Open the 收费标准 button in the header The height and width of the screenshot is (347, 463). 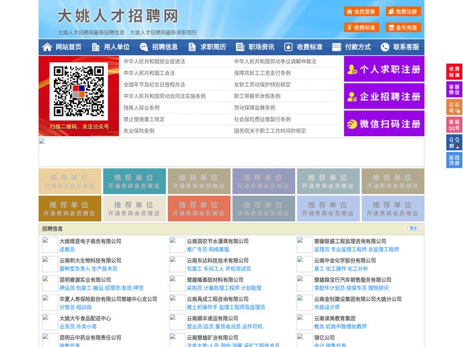[361, 28]
